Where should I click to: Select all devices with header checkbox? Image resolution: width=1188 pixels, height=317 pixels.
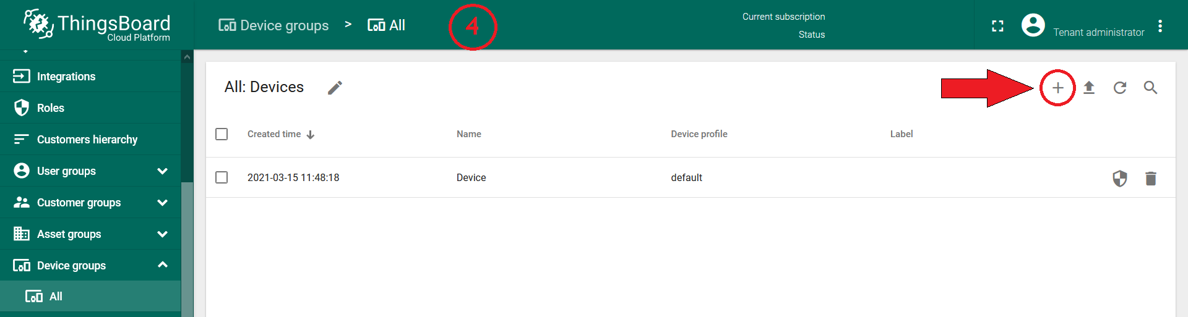tap(222, 134)
